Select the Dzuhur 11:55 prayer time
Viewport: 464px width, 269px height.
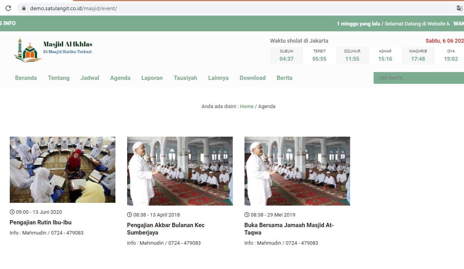click(x=352, y=55)
